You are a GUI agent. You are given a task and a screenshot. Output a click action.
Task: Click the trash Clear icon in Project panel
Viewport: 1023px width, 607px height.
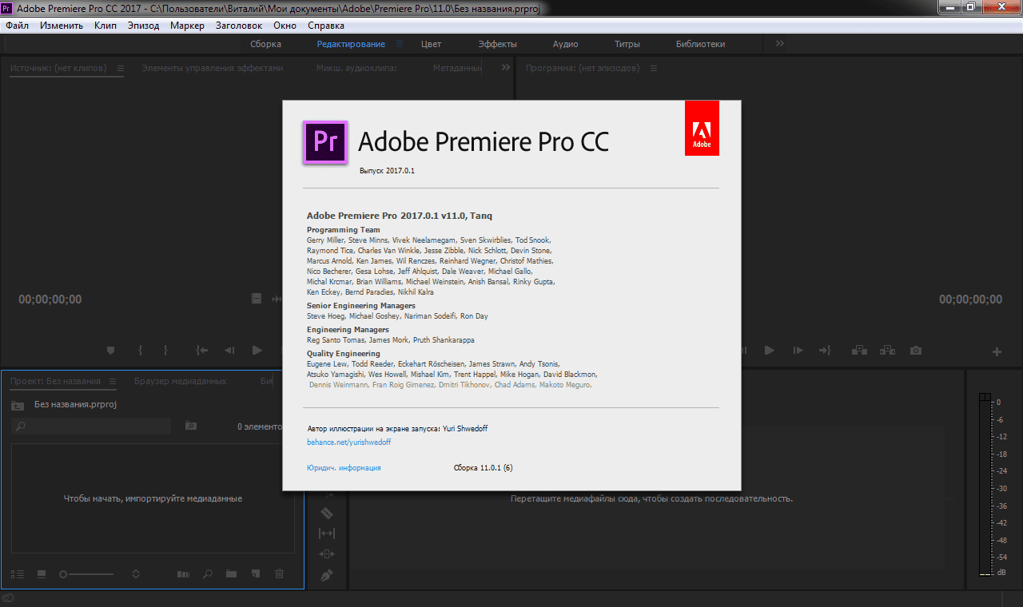pos(279,573)
